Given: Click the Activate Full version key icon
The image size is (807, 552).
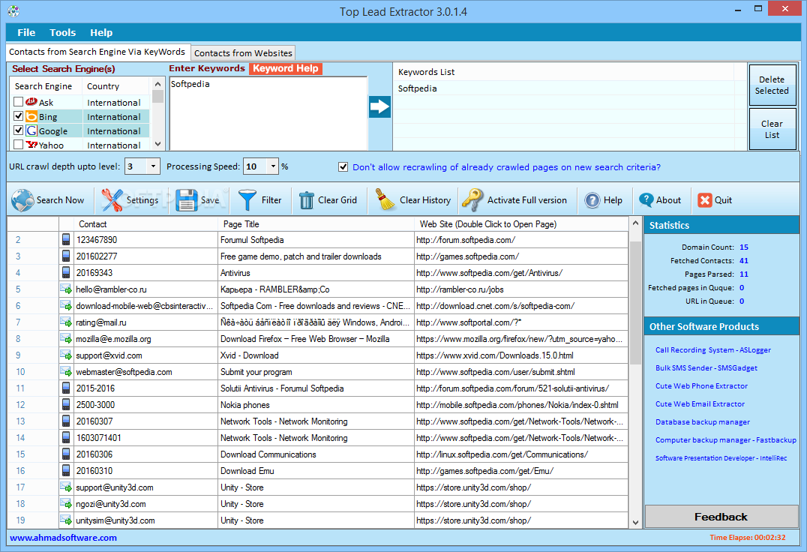Looking at the screenshot, I should click(472, 200).
